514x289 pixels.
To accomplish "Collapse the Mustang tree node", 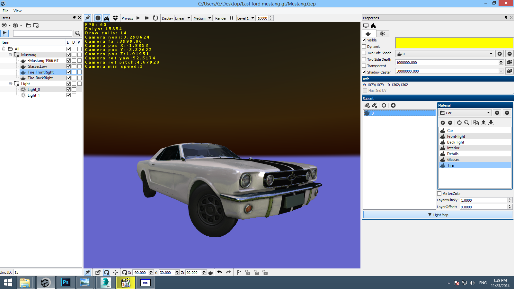I will point(10,55).
